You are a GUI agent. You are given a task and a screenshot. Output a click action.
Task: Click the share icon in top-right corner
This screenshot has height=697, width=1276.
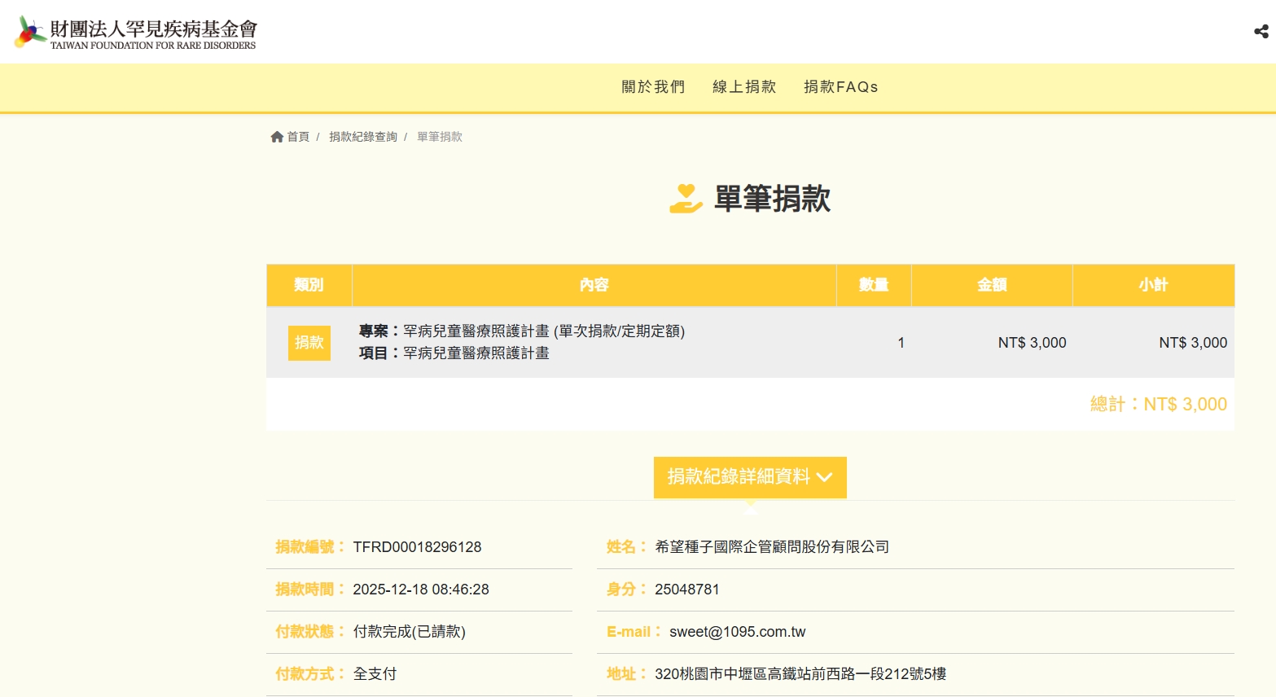point(1261,32)
